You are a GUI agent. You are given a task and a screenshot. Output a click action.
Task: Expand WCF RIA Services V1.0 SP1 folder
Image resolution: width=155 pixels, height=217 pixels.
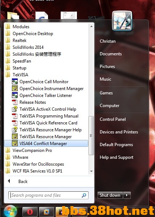[46, 171]
